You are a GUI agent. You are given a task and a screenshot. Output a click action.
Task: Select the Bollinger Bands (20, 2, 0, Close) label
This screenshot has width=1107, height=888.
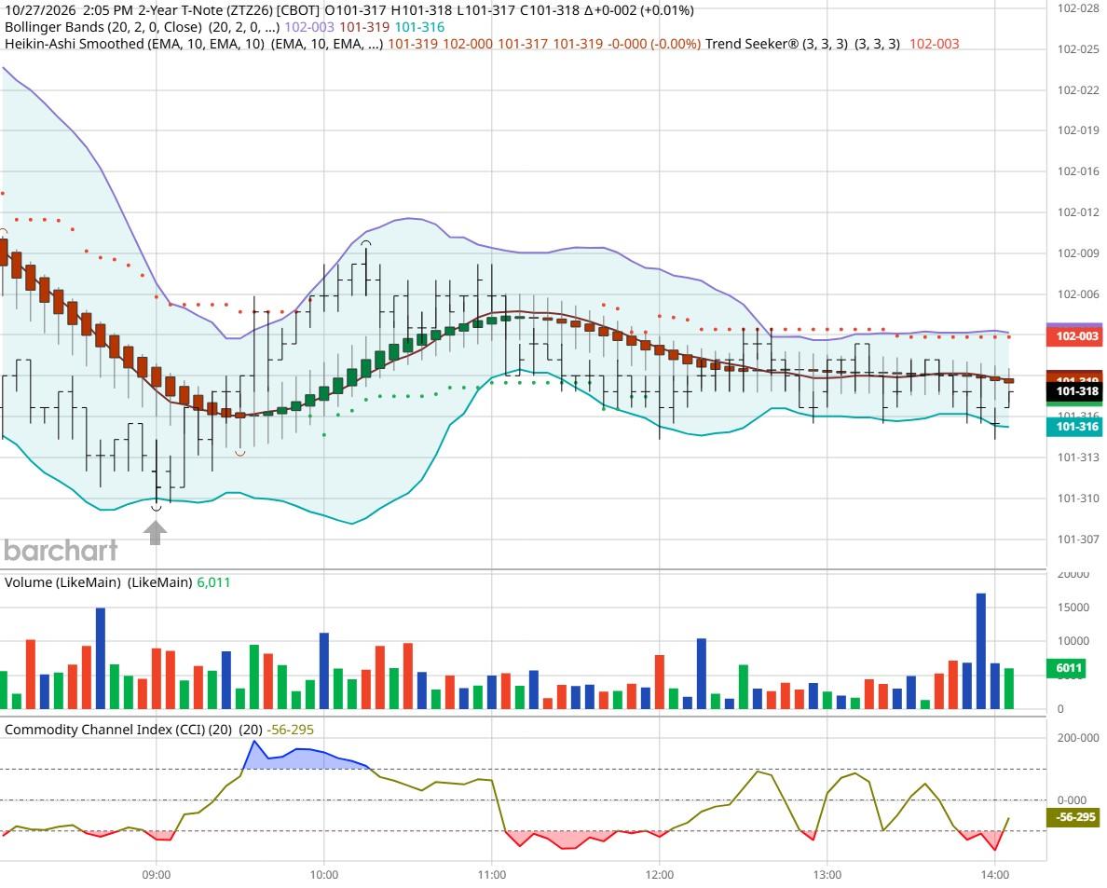pos(103,27)
